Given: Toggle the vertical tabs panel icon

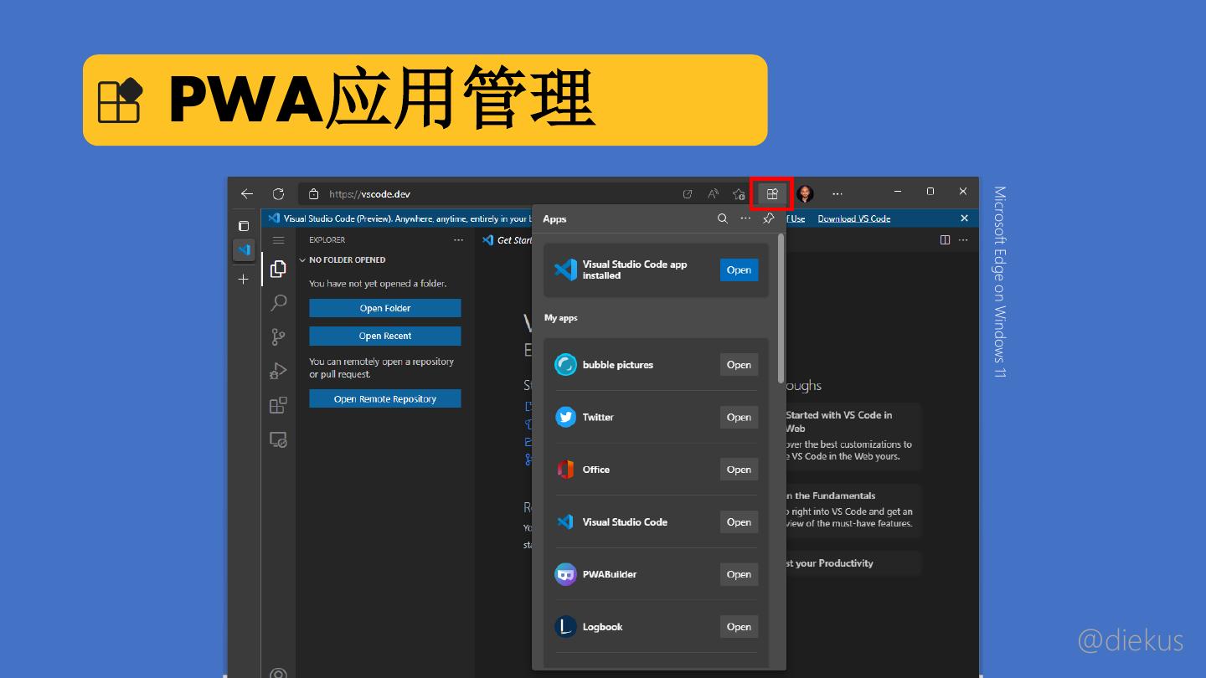Looking at the screenshot, I should (243, 226).
